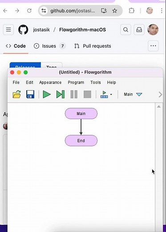Save the flowchart using the floppy disk icon
The height and width of the screenshot is (232, 166).
30,94
